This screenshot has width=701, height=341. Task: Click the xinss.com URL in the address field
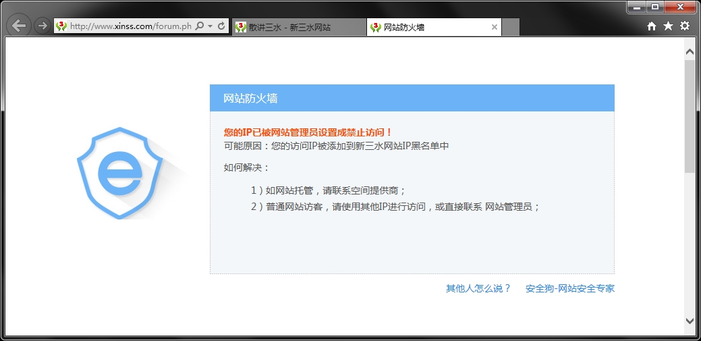[130, 26]
